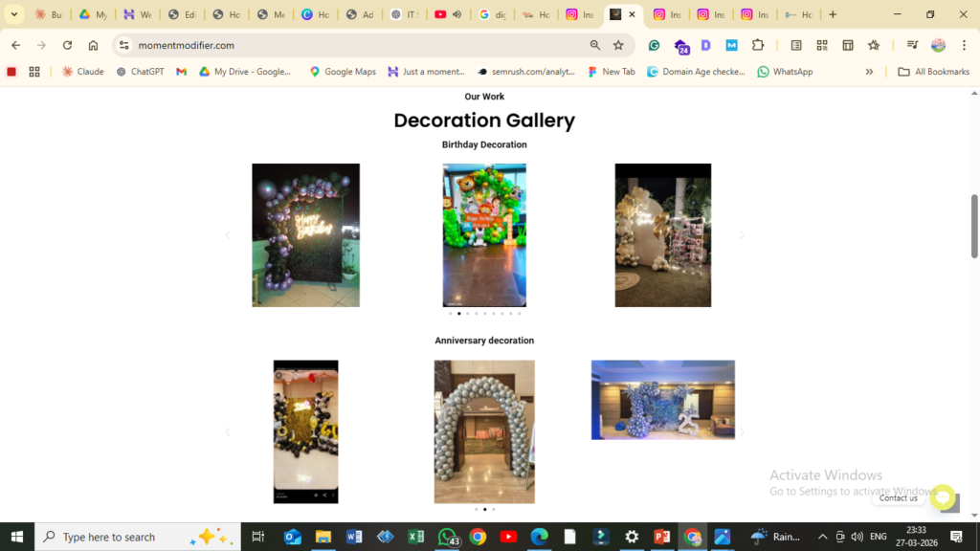This screenshot has height=551, width=980.
Task: Open the chat bubble Contact us widget
Action: 943,497
